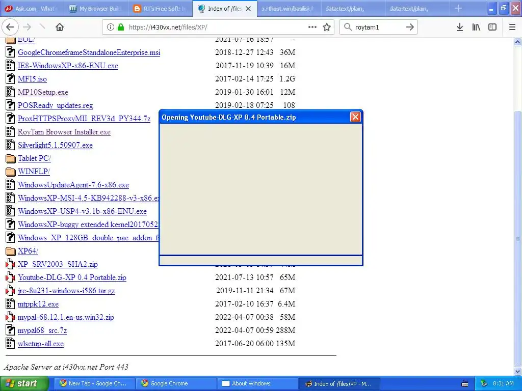522x391 pixels.
Task: Click the search magnifier icon
Action: point(348,27)
